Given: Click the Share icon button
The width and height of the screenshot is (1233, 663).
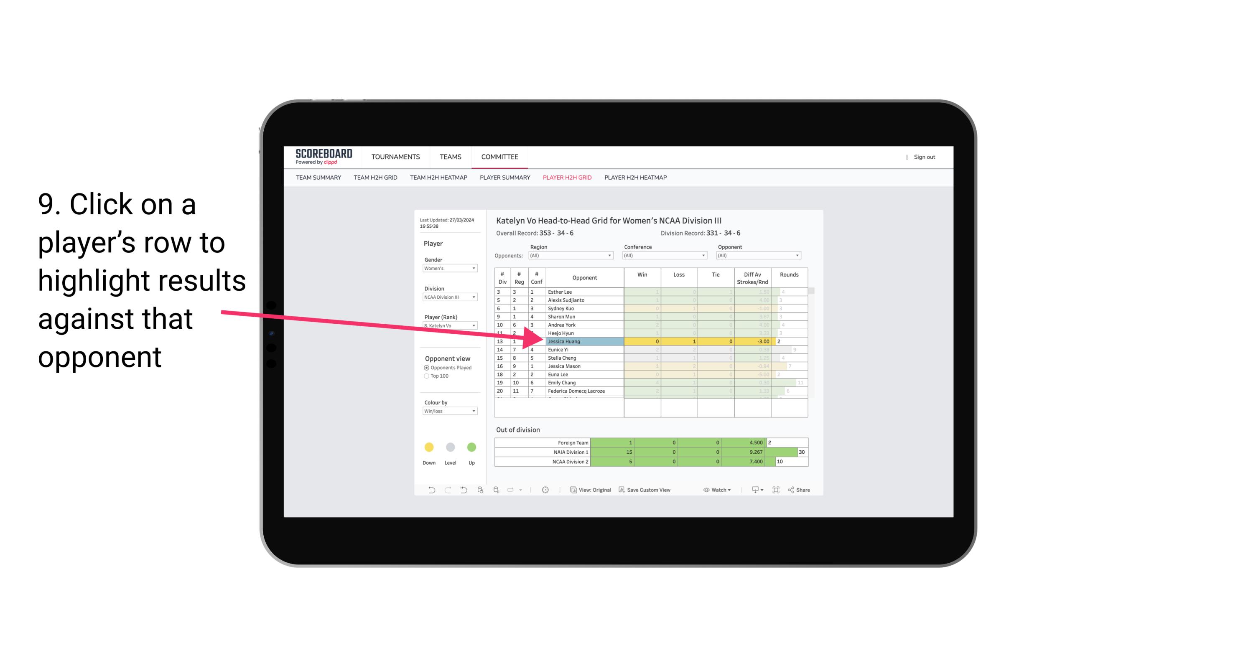Looking at the screenshot, I should [802, 491].
